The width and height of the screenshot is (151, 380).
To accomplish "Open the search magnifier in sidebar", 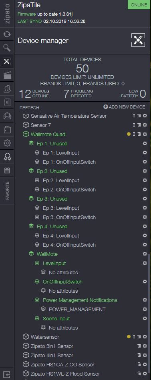I will pos(7,48).
